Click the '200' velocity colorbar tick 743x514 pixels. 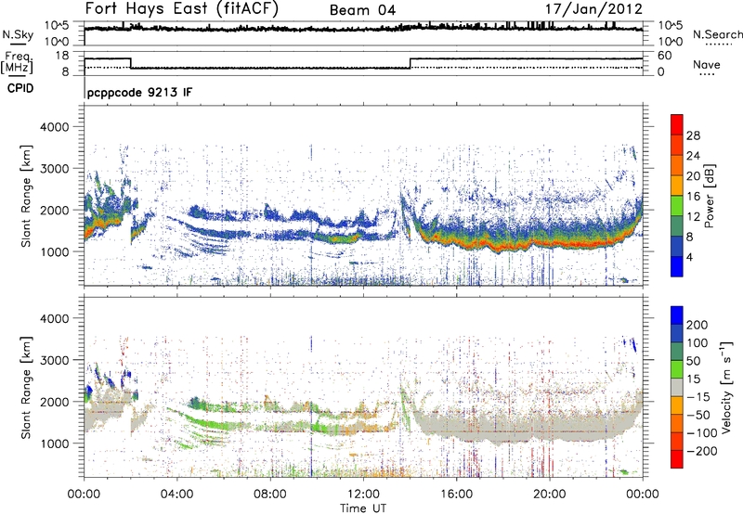(x=697, y=325)
